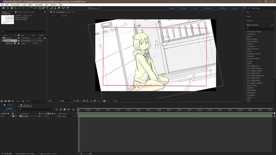
Task: Create a new folder in Project panel
Action: [x=5, y=101]
